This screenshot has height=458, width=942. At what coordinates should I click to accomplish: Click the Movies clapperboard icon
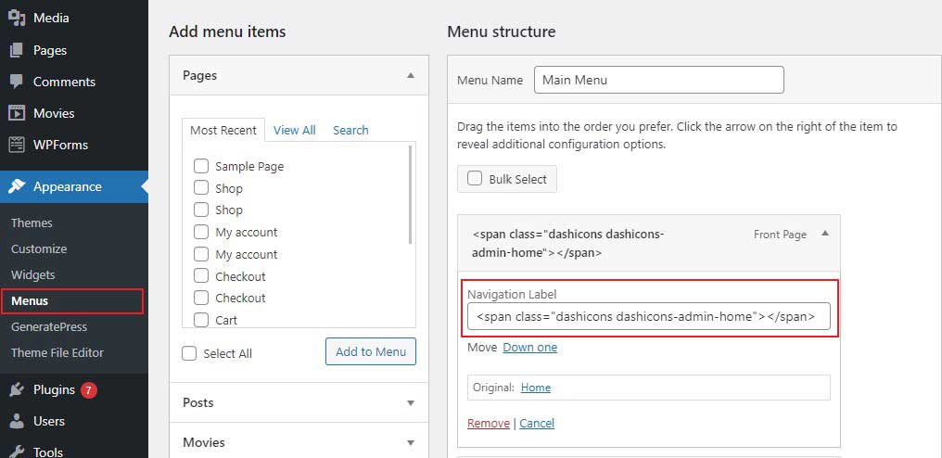17,113
